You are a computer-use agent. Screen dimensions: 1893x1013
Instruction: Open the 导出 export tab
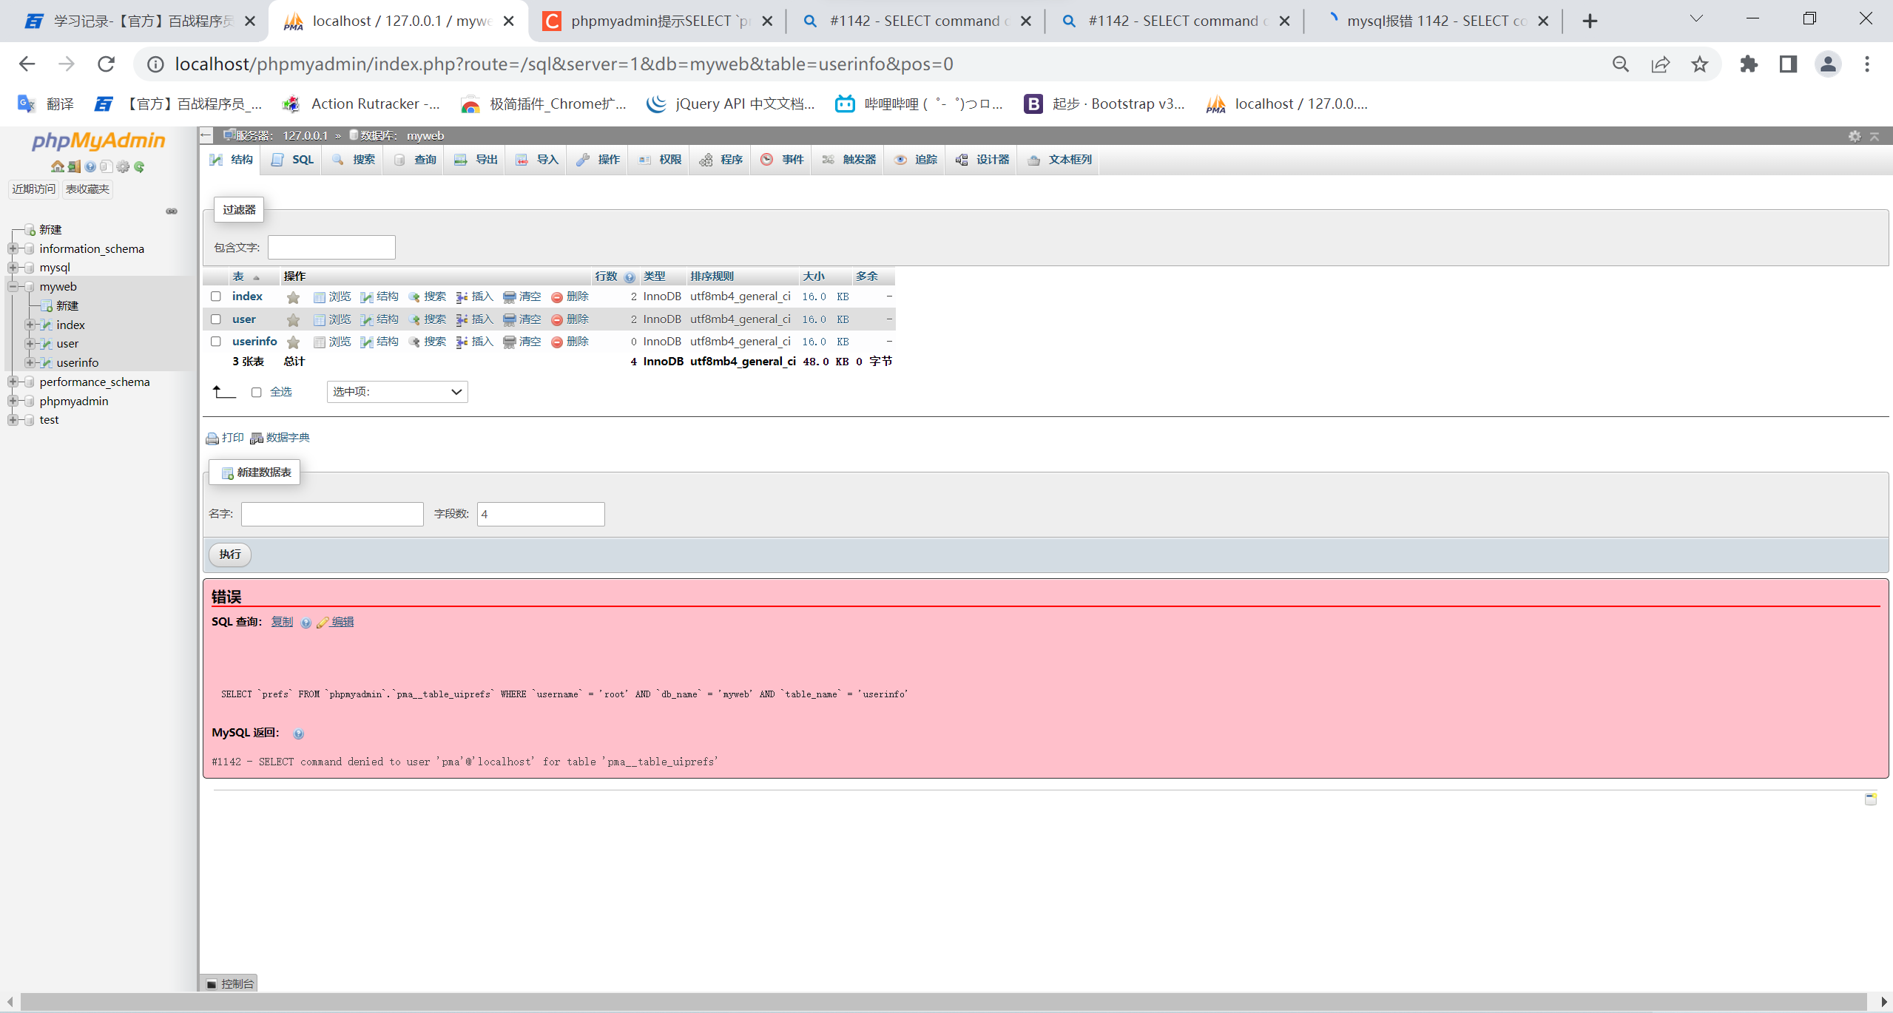(x=475, y=160)
